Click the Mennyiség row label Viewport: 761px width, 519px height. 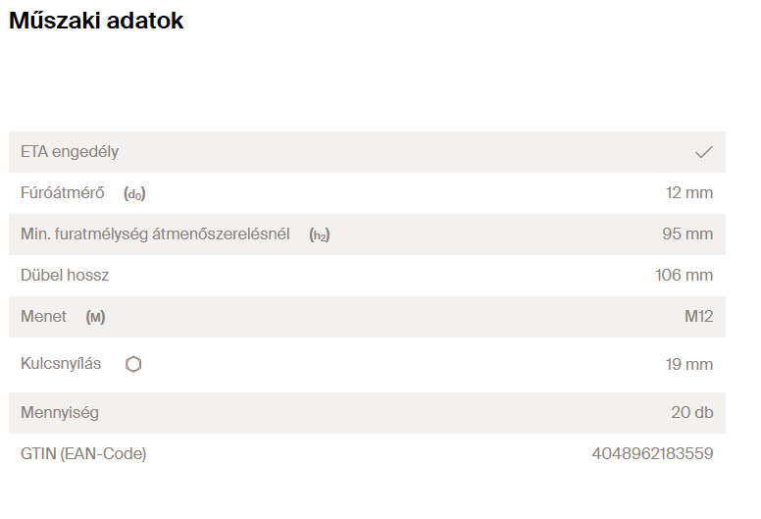[60, 413]
